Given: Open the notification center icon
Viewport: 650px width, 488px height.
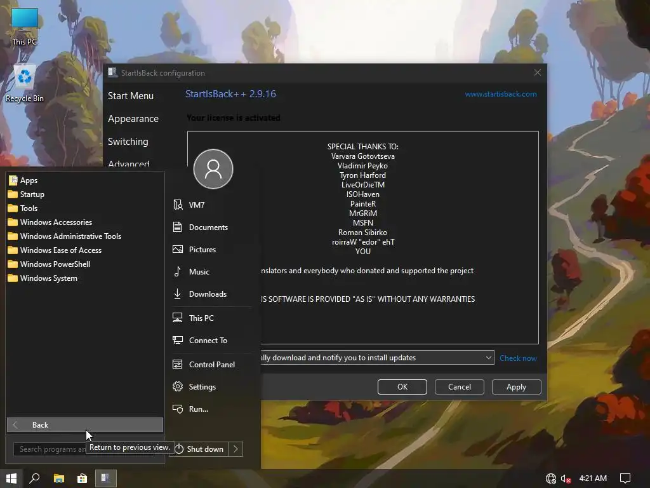Looking at the screenshot, I should [625, 478].
